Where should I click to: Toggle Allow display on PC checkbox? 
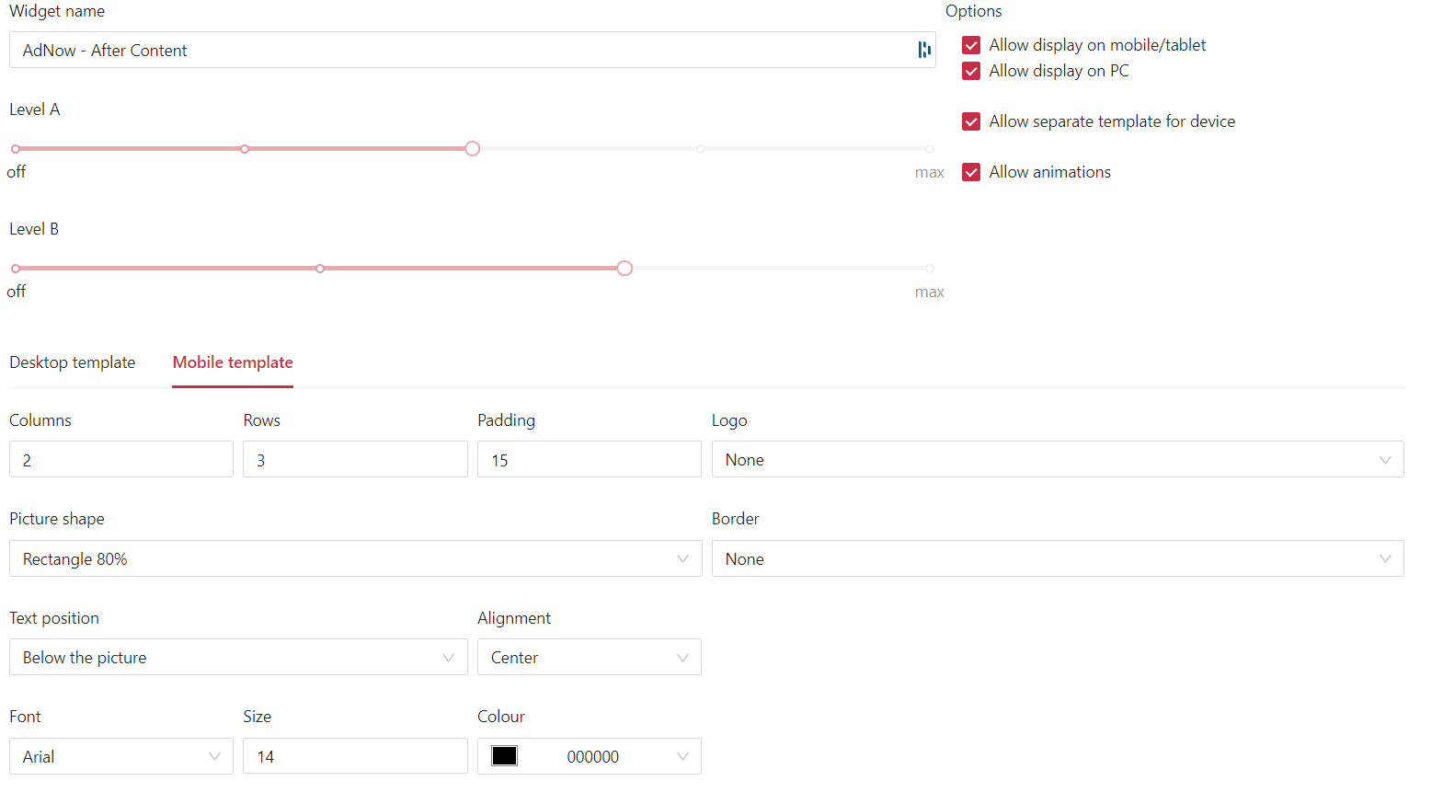coord(971,71)
